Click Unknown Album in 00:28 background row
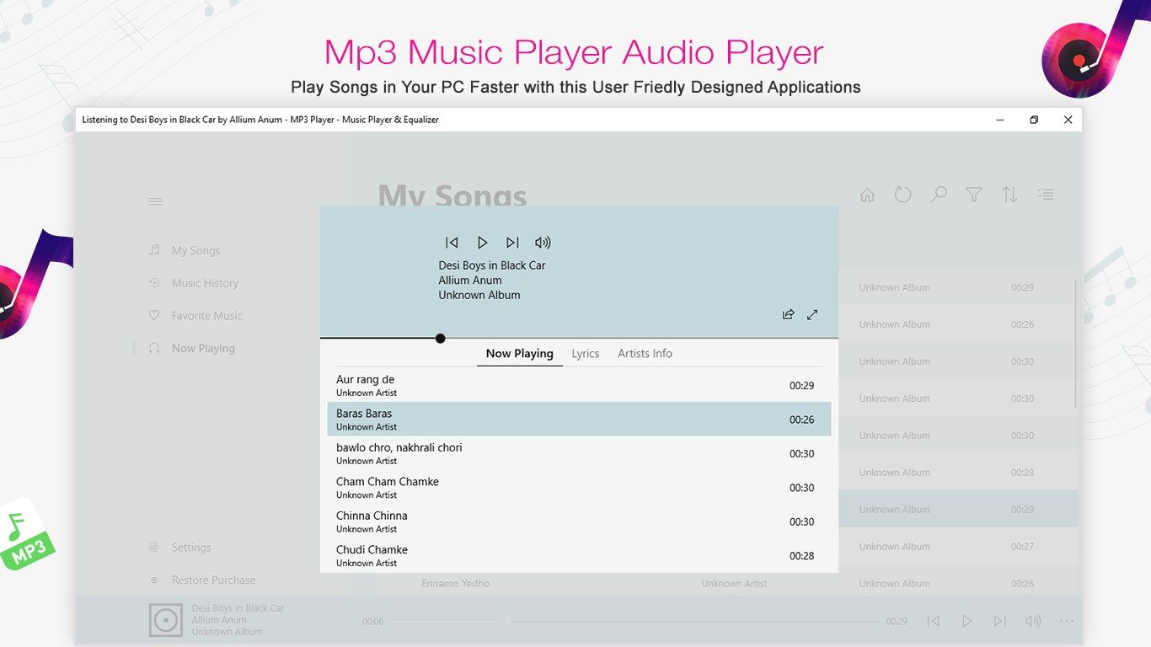 [x=894, y=473]
